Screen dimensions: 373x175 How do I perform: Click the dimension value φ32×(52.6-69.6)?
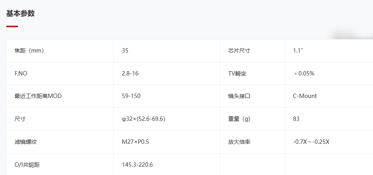click(144, 119)
